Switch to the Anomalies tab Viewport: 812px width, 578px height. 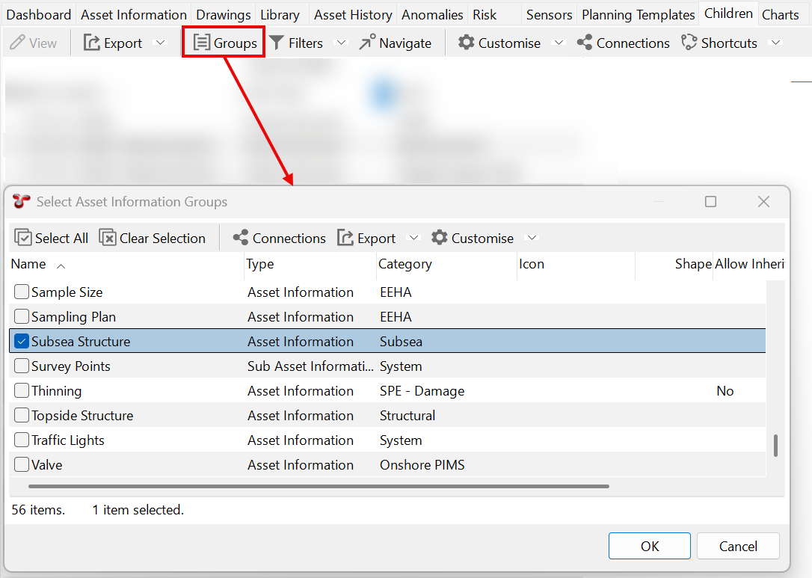click(432, 14)
